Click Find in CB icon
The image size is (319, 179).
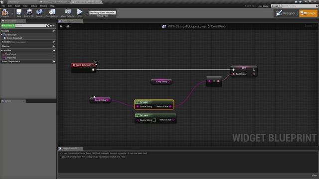[29, 13]
